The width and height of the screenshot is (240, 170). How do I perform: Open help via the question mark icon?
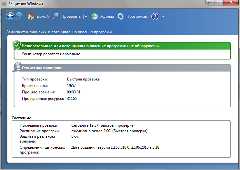click(155, 16)
